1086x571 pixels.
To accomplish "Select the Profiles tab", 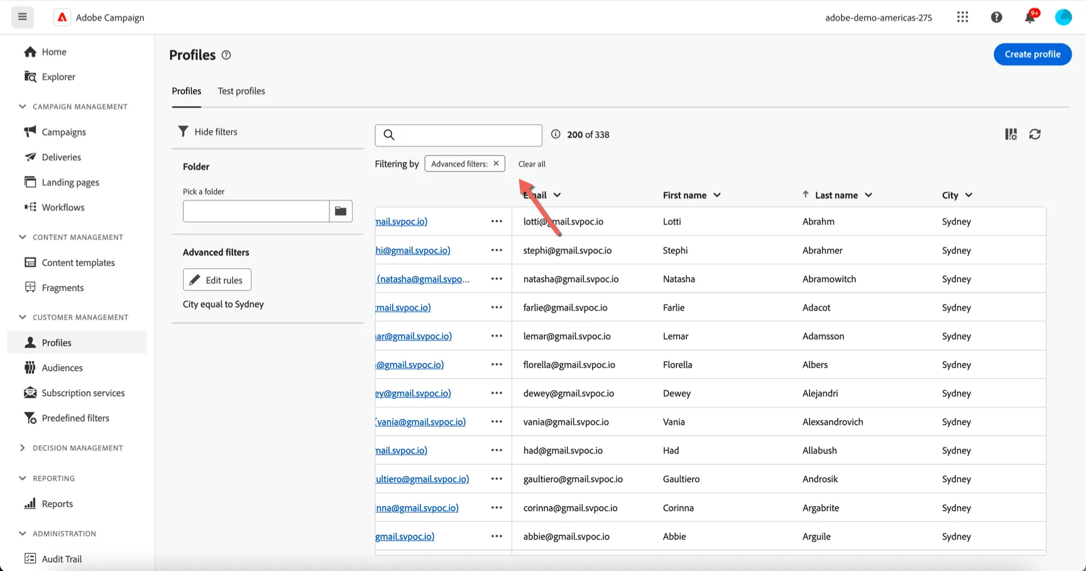I will 187,91.
